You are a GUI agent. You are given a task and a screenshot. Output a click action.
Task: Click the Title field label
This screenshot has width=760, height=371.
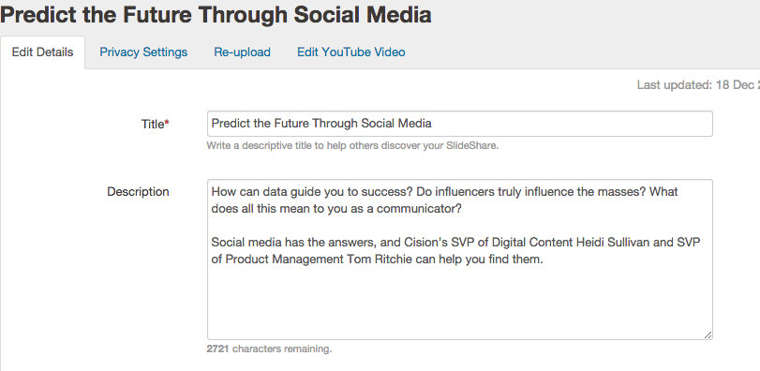pos(153,124)
